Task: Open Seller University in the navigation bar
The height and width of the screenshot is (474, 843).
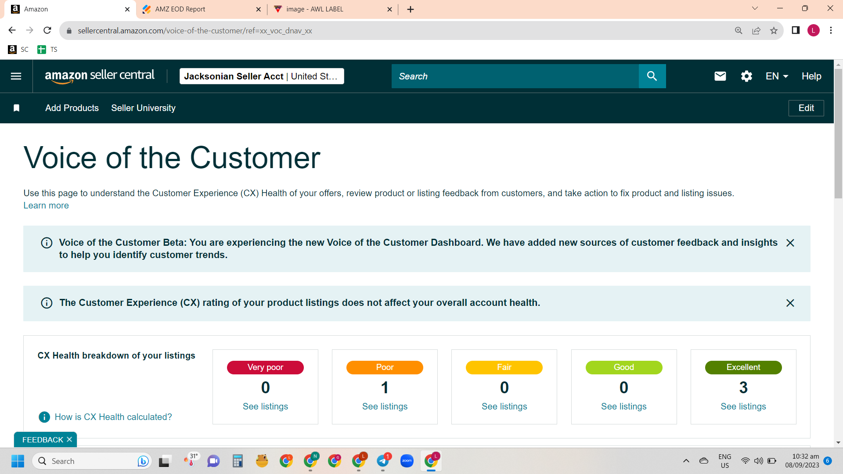Action: coord(144,108)
